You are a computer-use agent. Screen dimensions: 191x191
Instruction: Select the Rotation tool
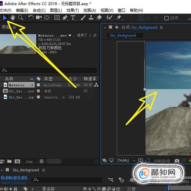[31, 18]
